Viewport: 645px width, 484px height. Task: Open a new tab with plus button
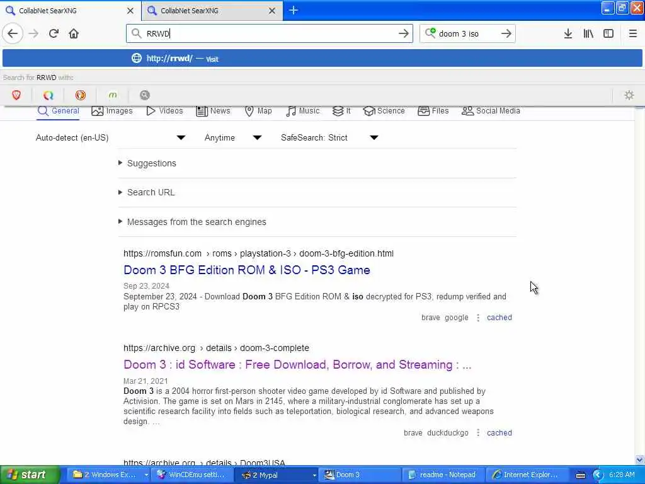[294, 10]
